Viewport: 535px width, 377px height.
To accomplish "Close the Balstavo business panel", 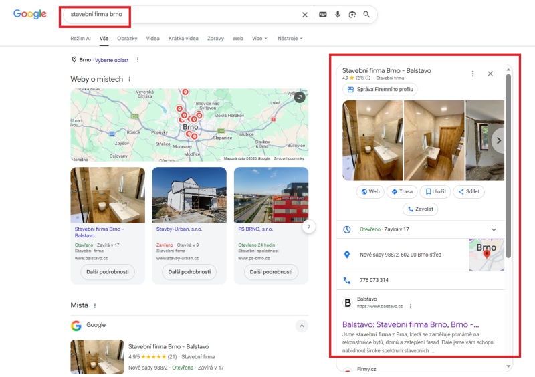I will (x=490, y=74).
